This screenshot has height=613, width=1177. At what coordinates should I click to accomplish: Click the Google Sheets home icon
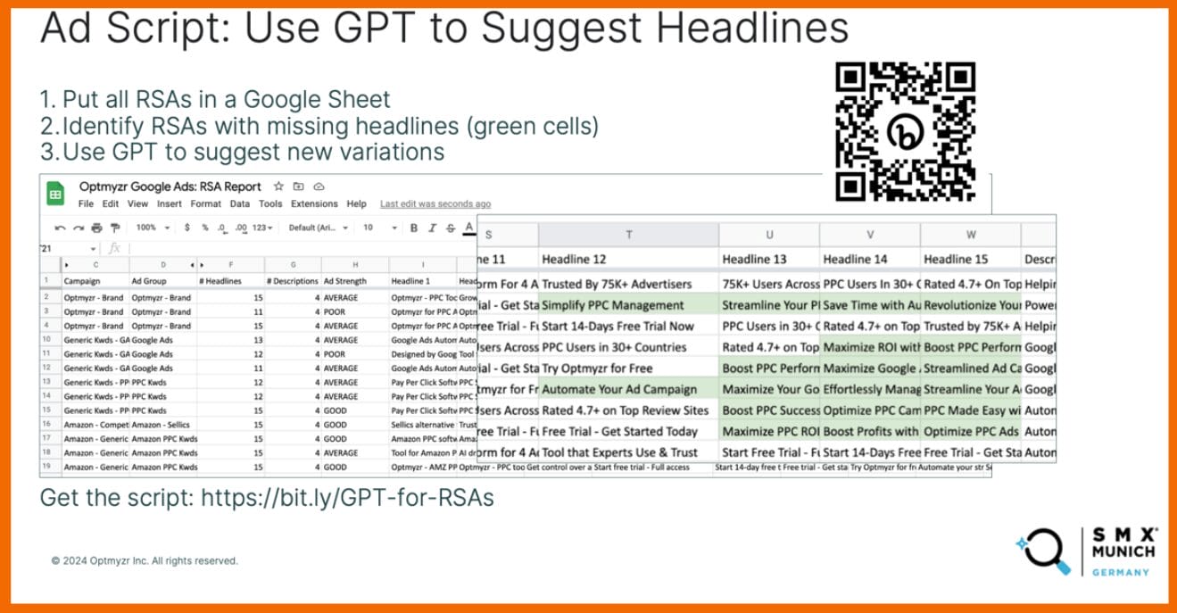[x=55, y=193]
